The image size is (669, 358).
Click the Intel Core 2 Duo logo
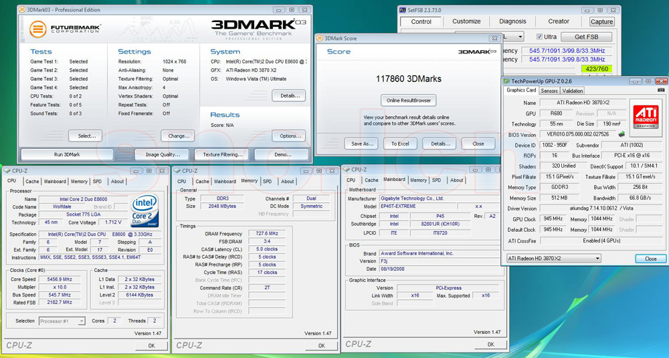(x=145, y=210)
